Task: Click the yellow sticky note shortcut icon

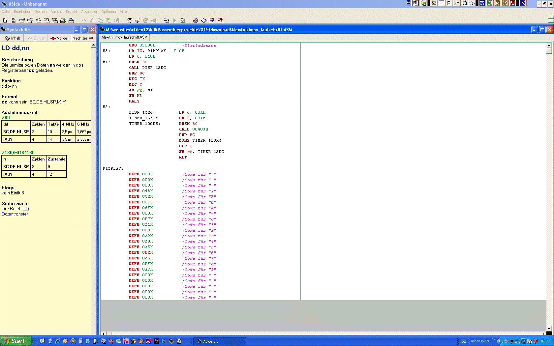Action: coord(472,3)
